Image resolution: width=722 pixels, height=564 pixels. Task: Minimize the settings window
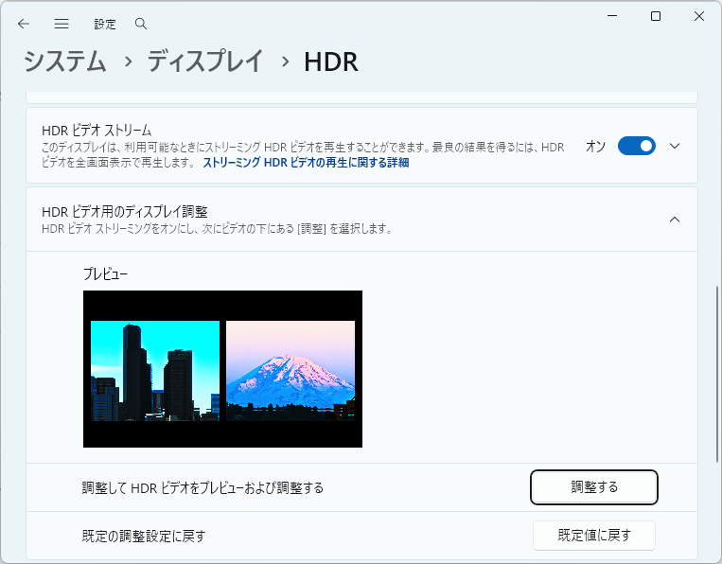click(612, 16)
